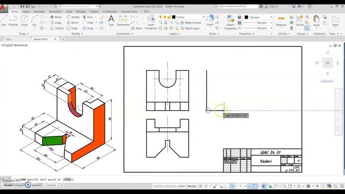
Task: Click the Stretch tool
Action: coord(57,28)
